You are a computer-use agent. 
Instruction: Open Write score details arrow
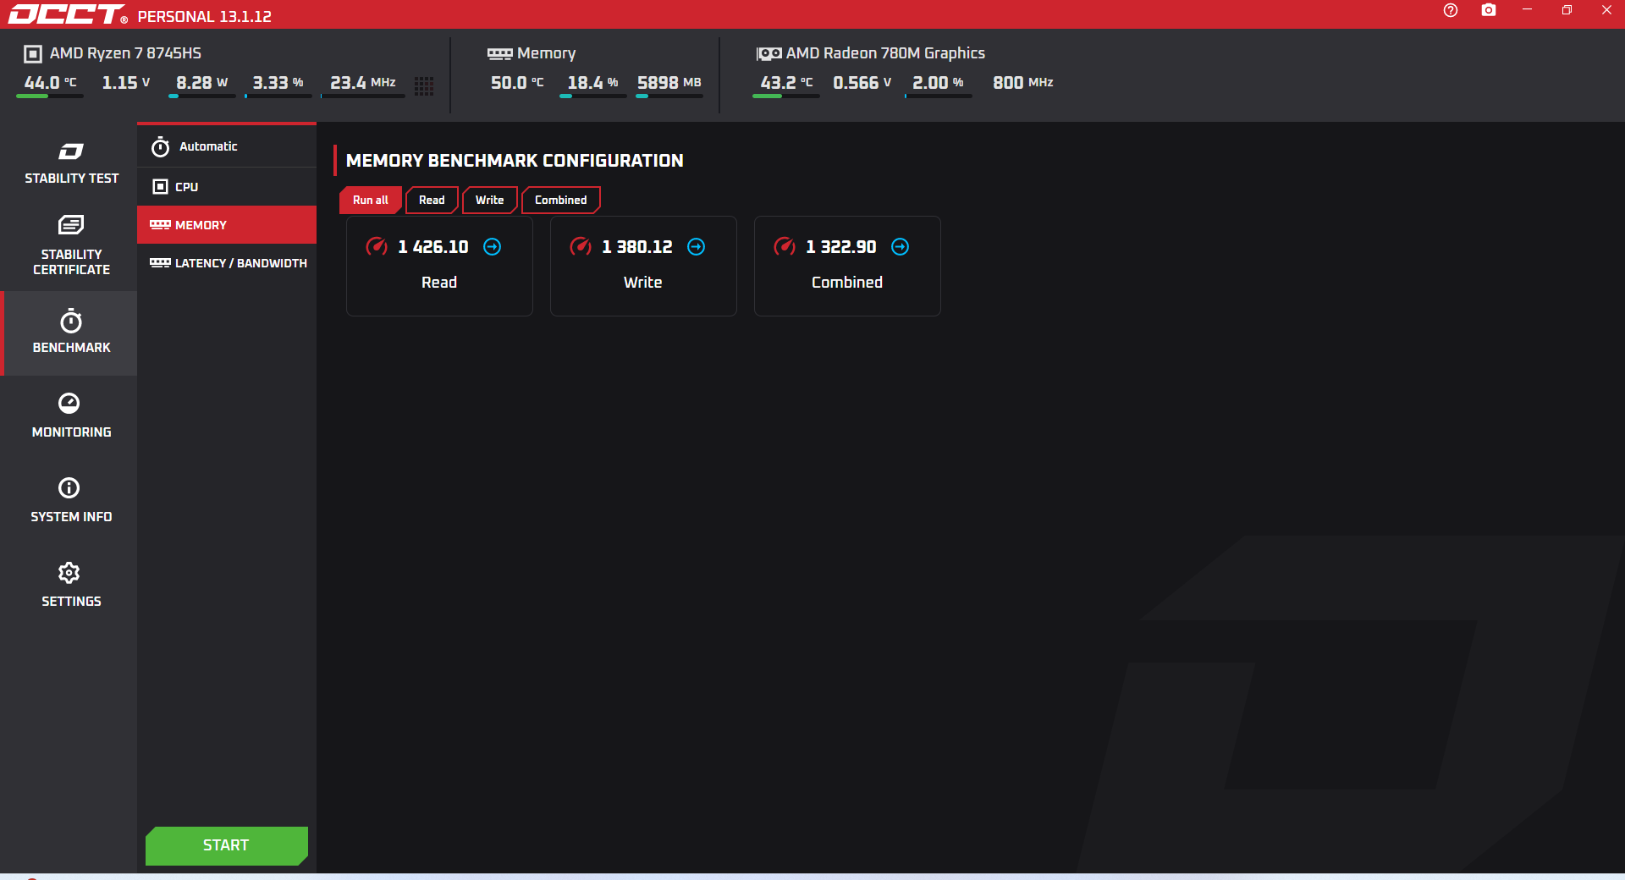pos(696,246)
